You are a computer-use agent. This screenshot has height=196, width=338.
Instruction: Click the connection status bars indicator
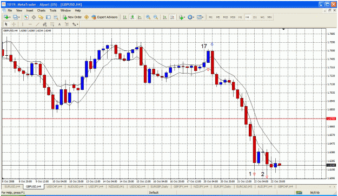coord(299,192)
